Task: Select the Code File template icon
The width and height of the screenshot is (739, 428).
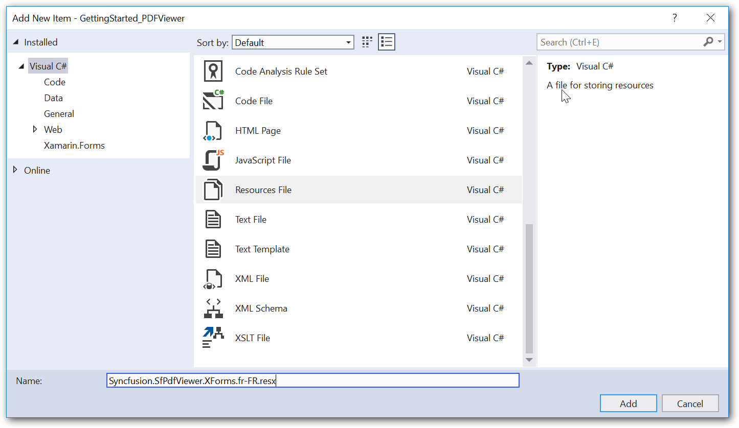Action: (x=213, y=101)
